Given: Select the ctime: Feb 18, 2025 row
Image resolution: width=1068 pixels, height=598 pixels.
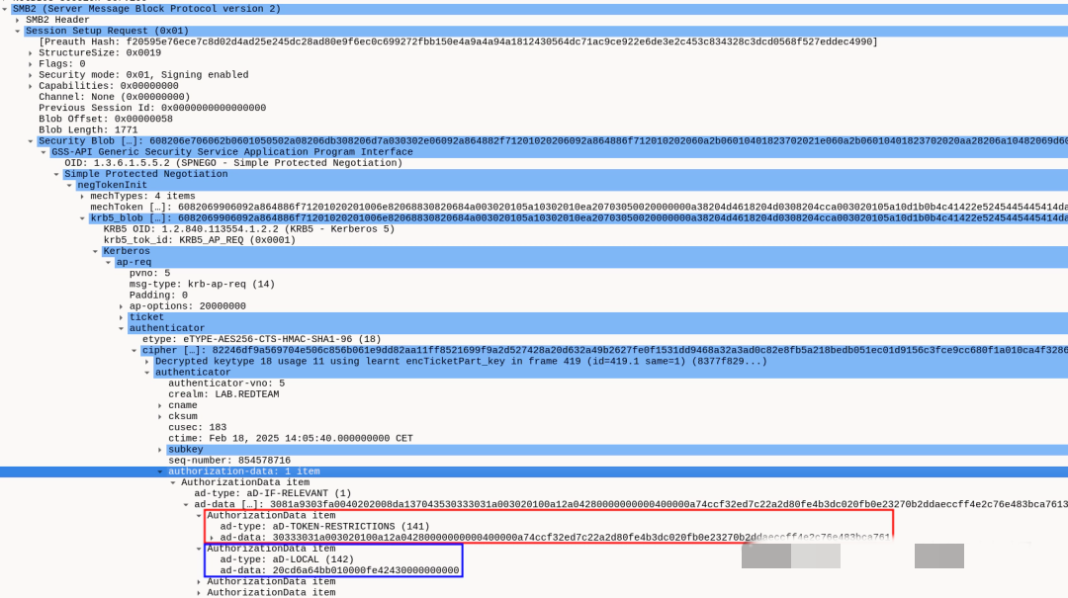Looking at the screenshot, I should click(x=290, y=439).
